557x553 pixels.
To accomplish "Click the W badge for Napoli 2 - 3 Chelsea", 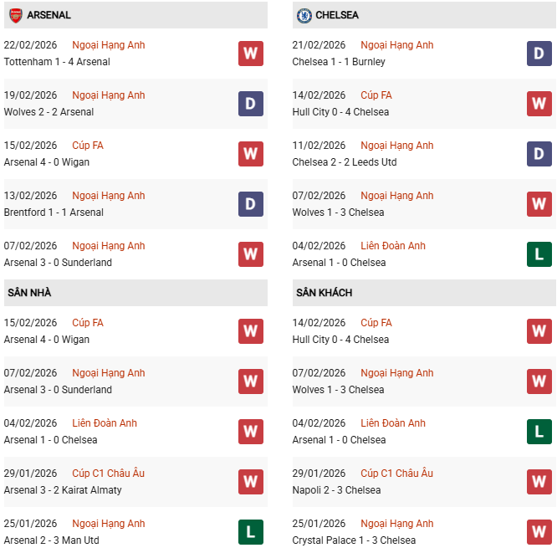I will point(539,482).
